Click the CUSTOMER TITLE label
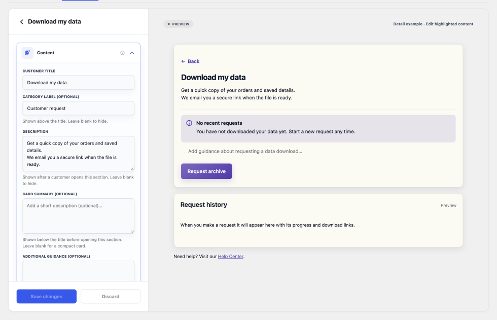Image resolution: width=497 pixels, height=320 pixels. click(x=39, y=71)
